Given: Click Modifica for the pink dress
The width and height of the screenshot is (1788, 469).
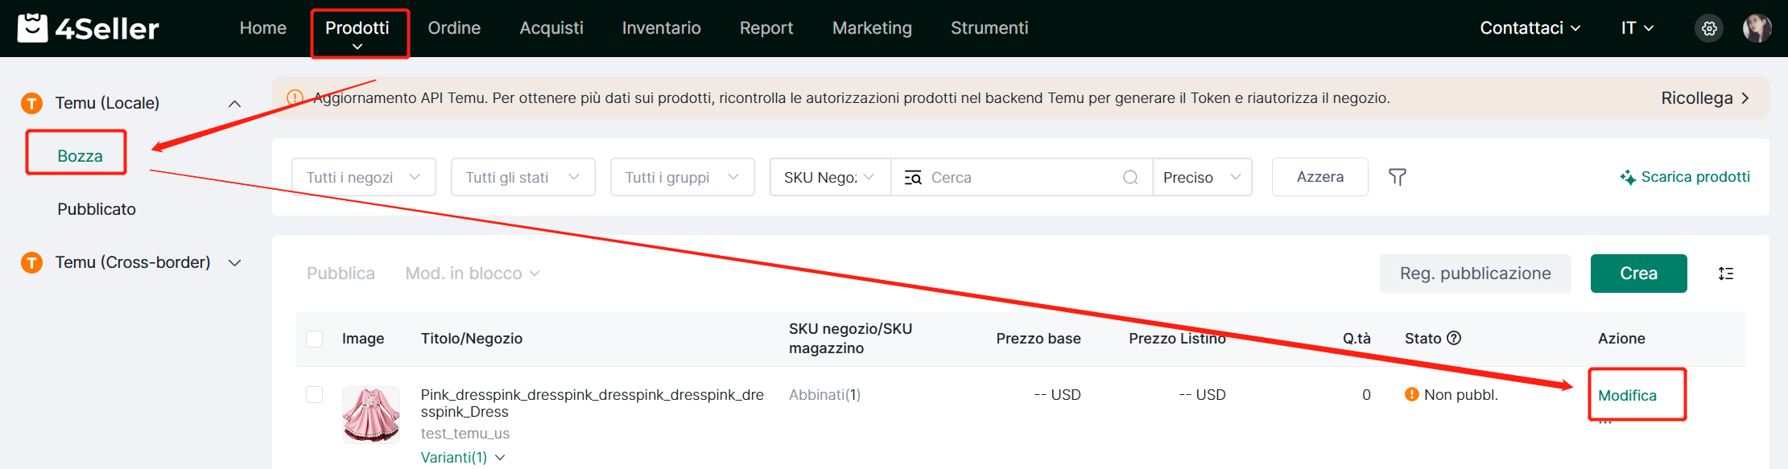Looking at the screenshot, I should (x=1627, y=395).
